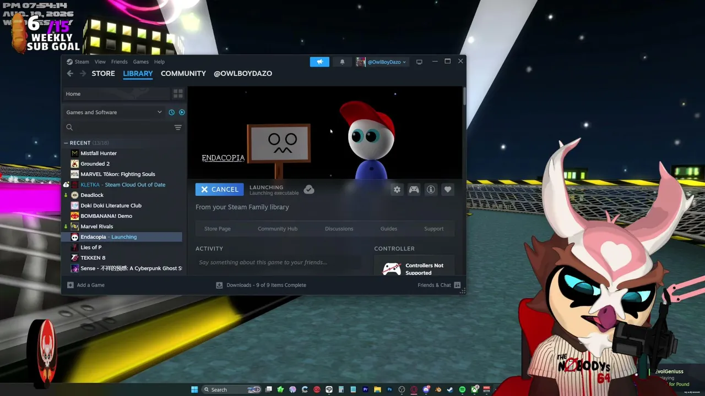
Task: Go back with the Steam back arrow
Action: [70, 73]
